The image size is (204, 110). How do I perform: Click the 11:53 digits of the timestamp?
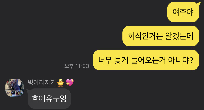(x=82, y=66)
